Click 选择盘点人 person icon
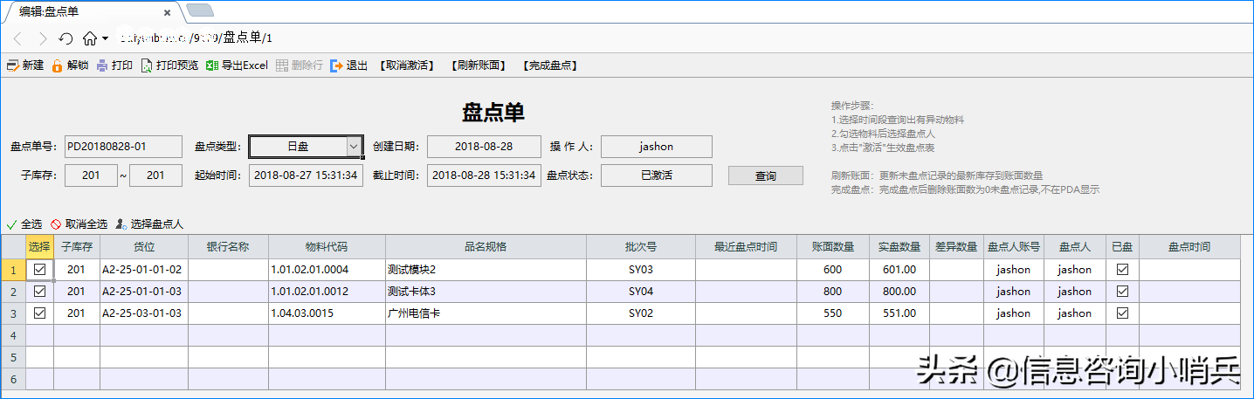Viewport: 1254px width, 399px height. [121, 224]
